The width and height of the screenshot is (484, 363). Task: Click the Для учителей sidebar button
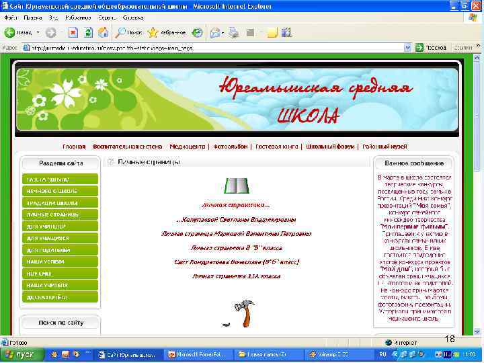pos(61,227)
